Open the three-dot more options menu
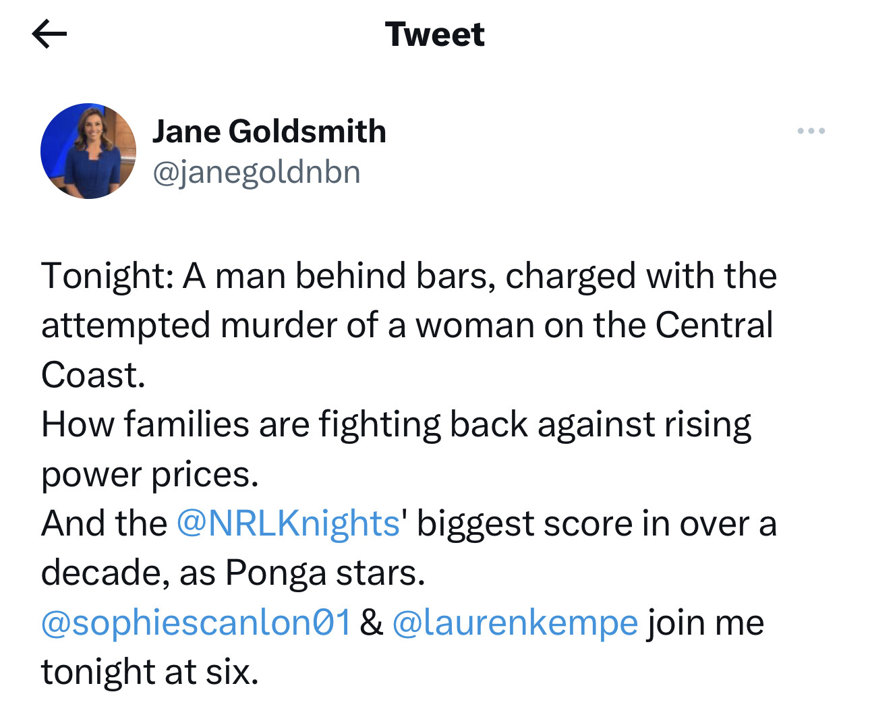Image resolution: width=870 pixels, height=719 pixels. [811, 131]
